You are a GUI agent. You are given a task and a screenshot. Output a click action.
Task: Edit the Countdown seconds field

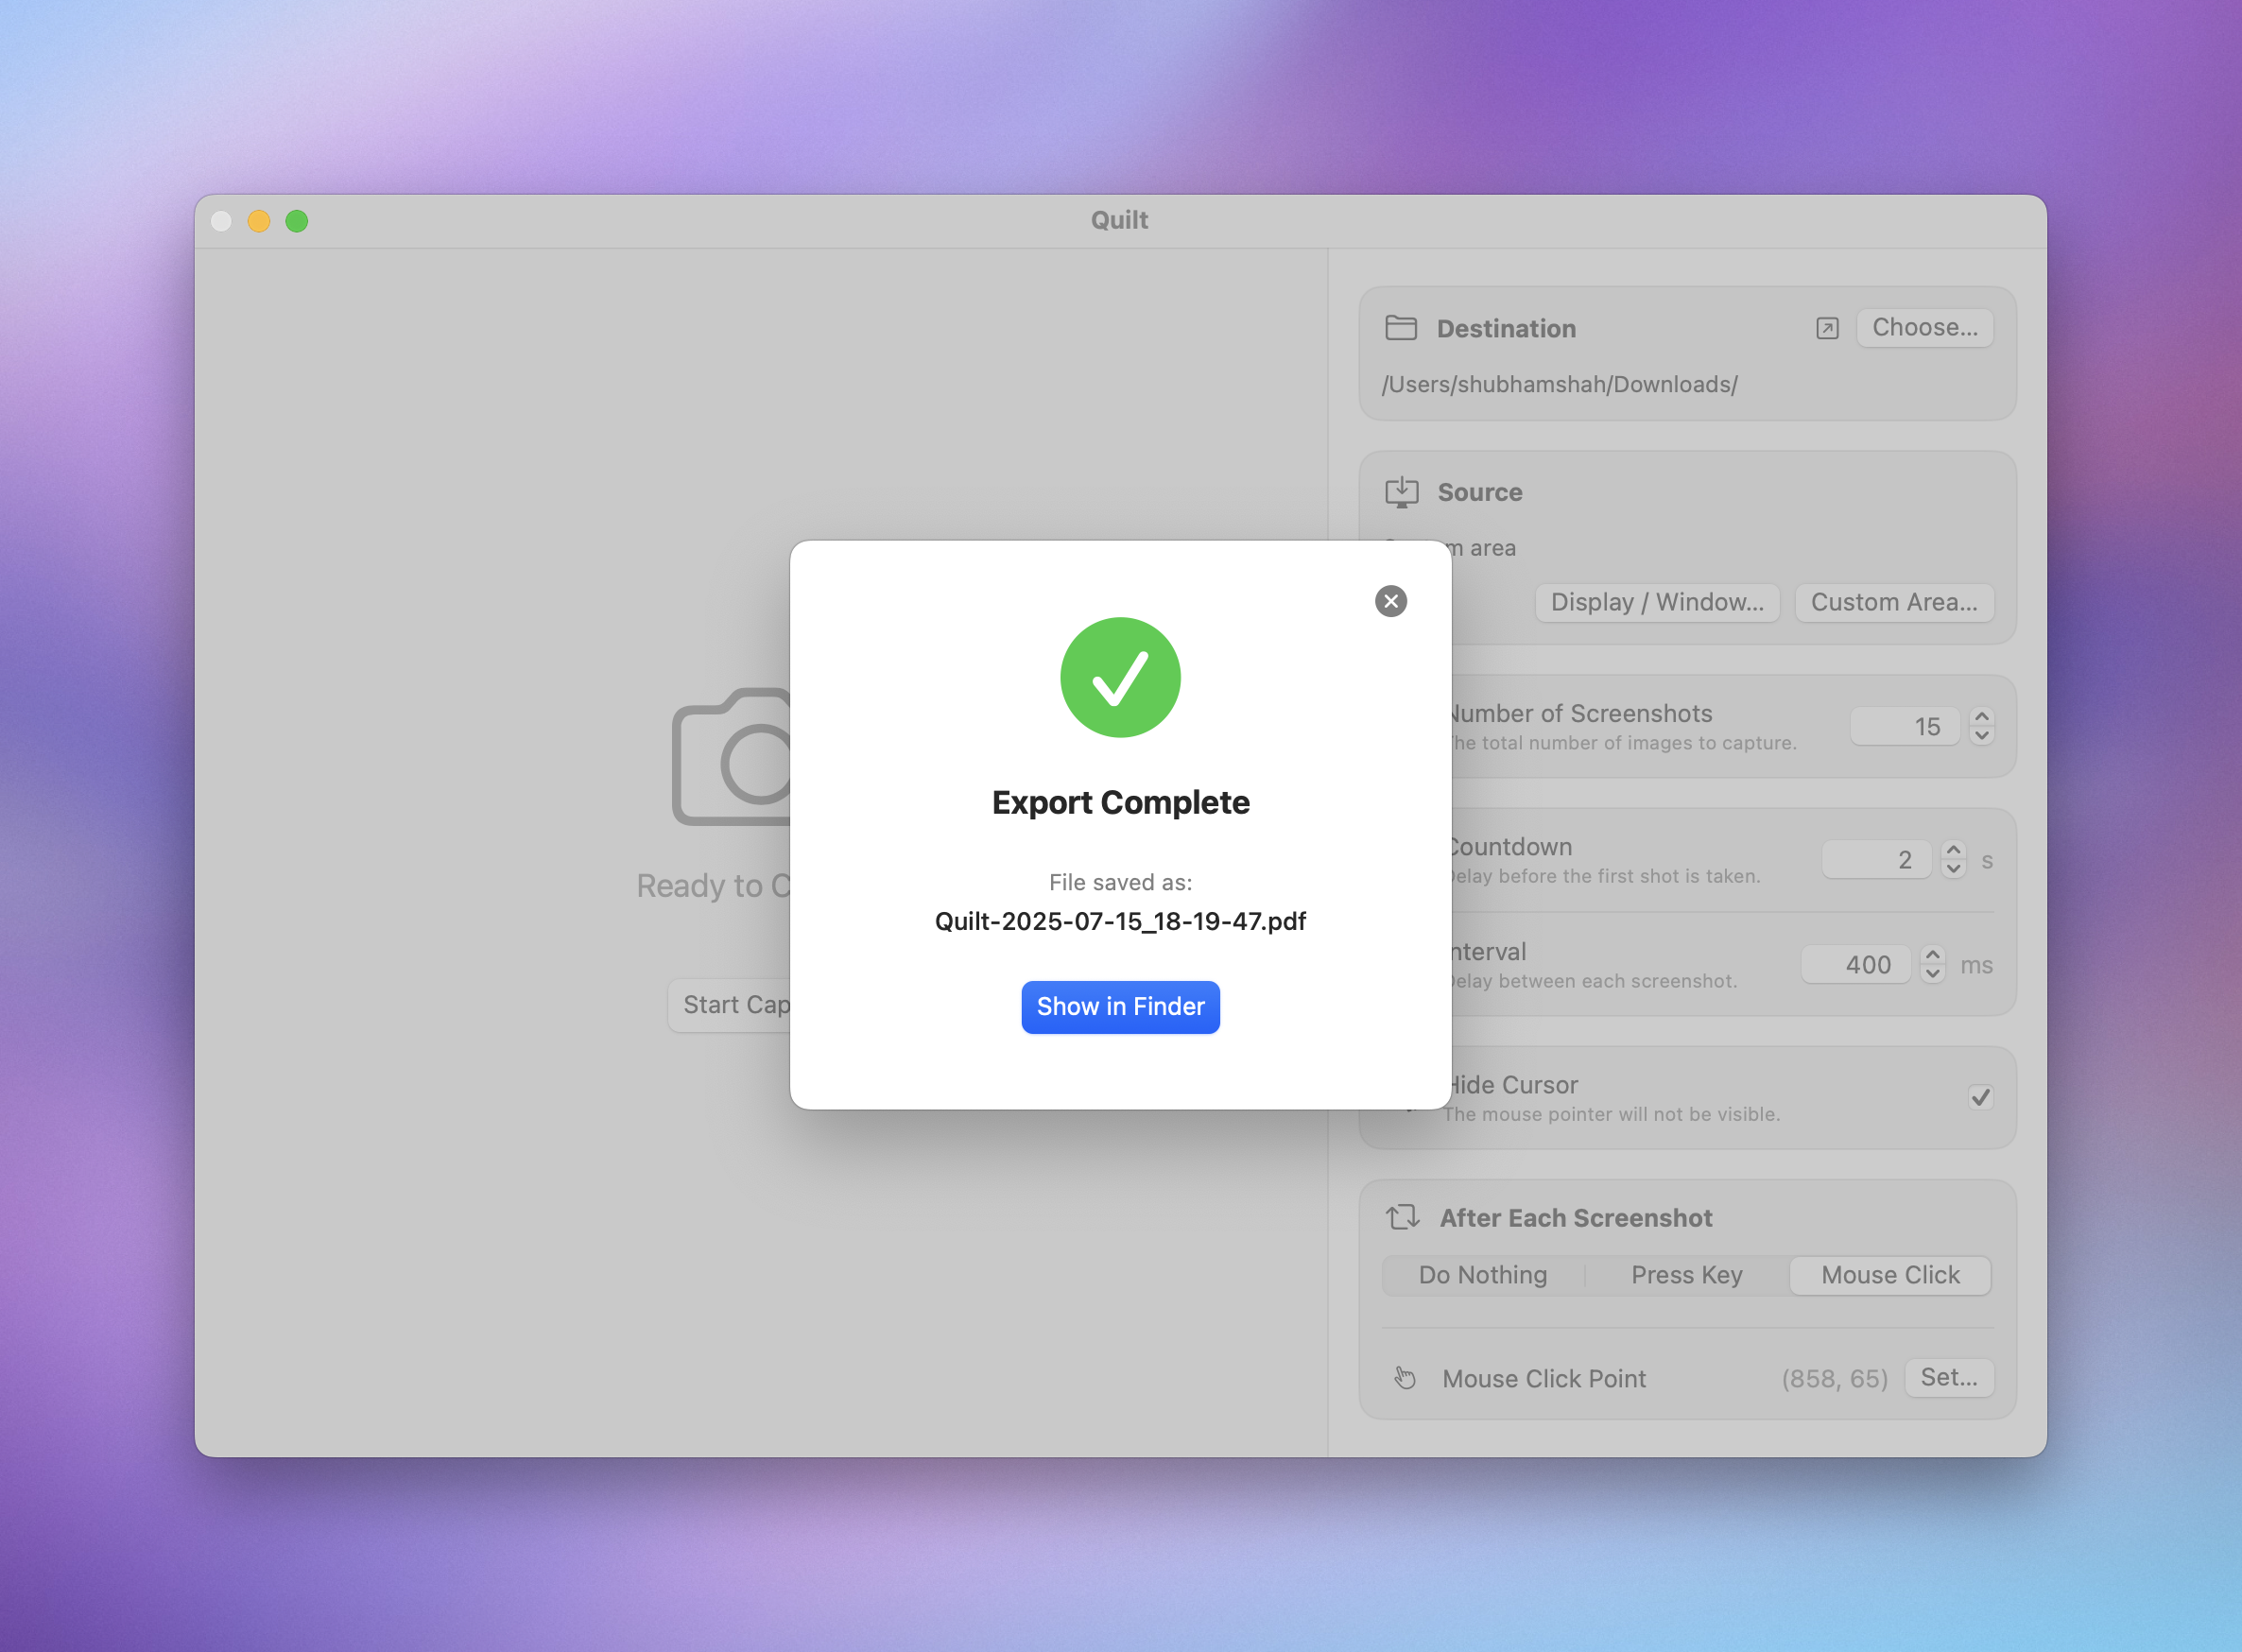[x=1876, y=860]
